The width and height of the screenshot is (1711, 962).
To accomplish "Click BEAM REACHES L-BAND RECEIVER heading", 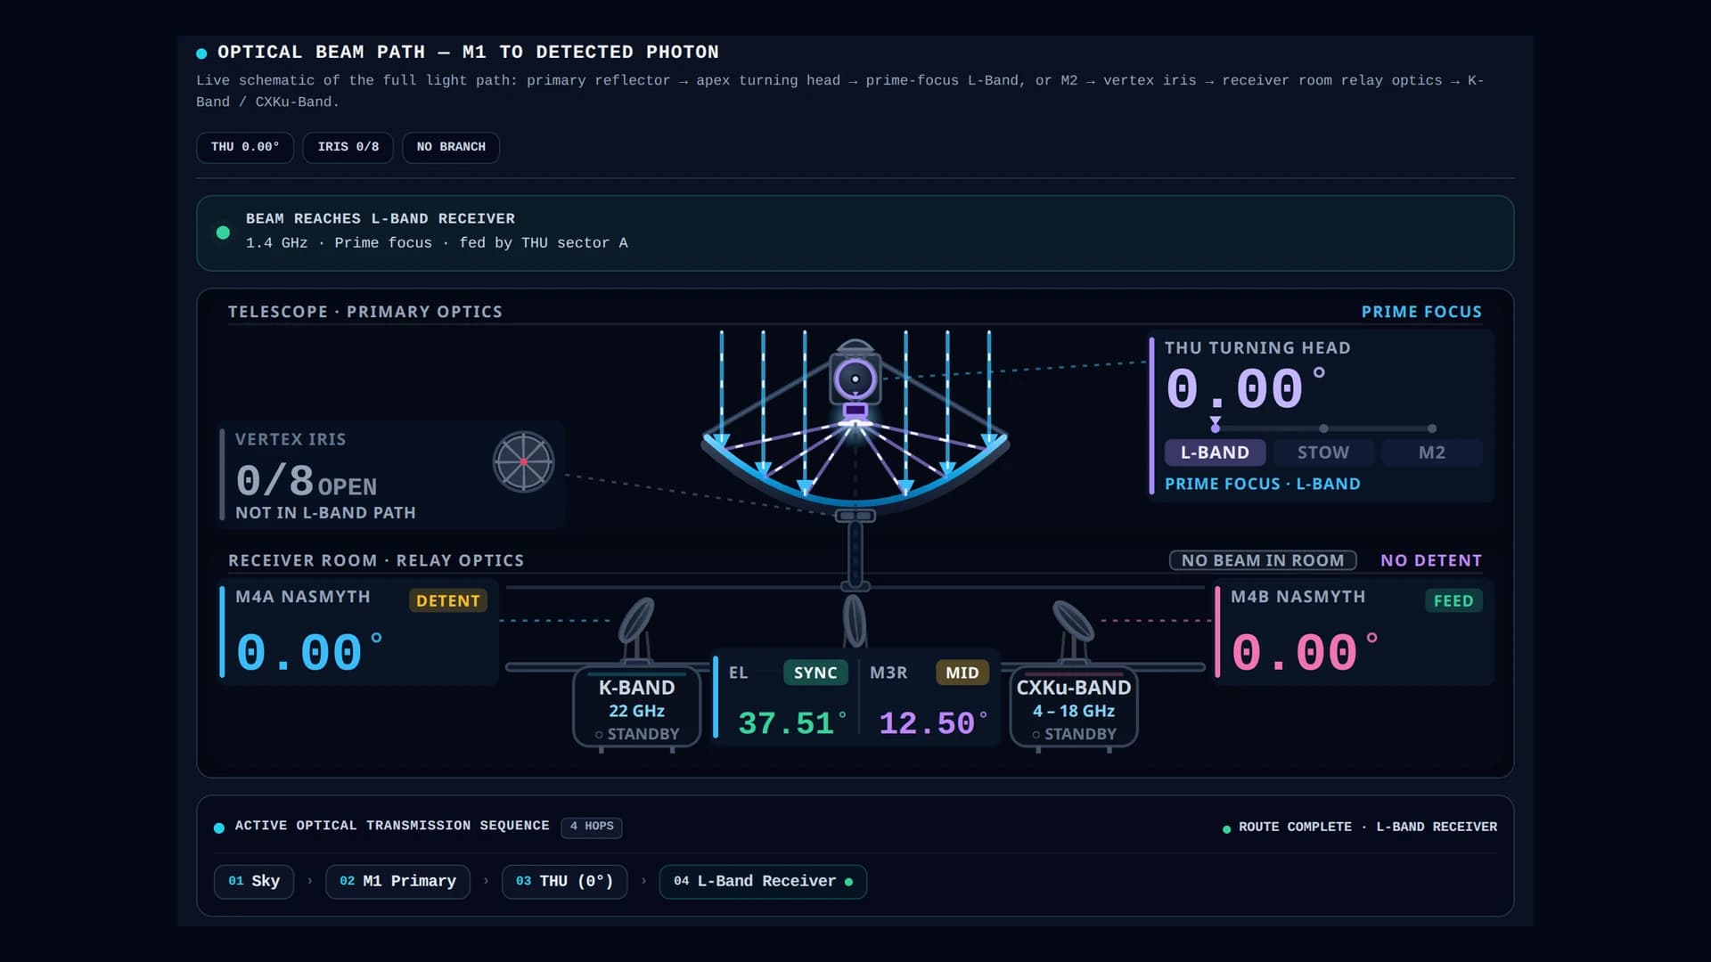I will [x=381, y=219].
